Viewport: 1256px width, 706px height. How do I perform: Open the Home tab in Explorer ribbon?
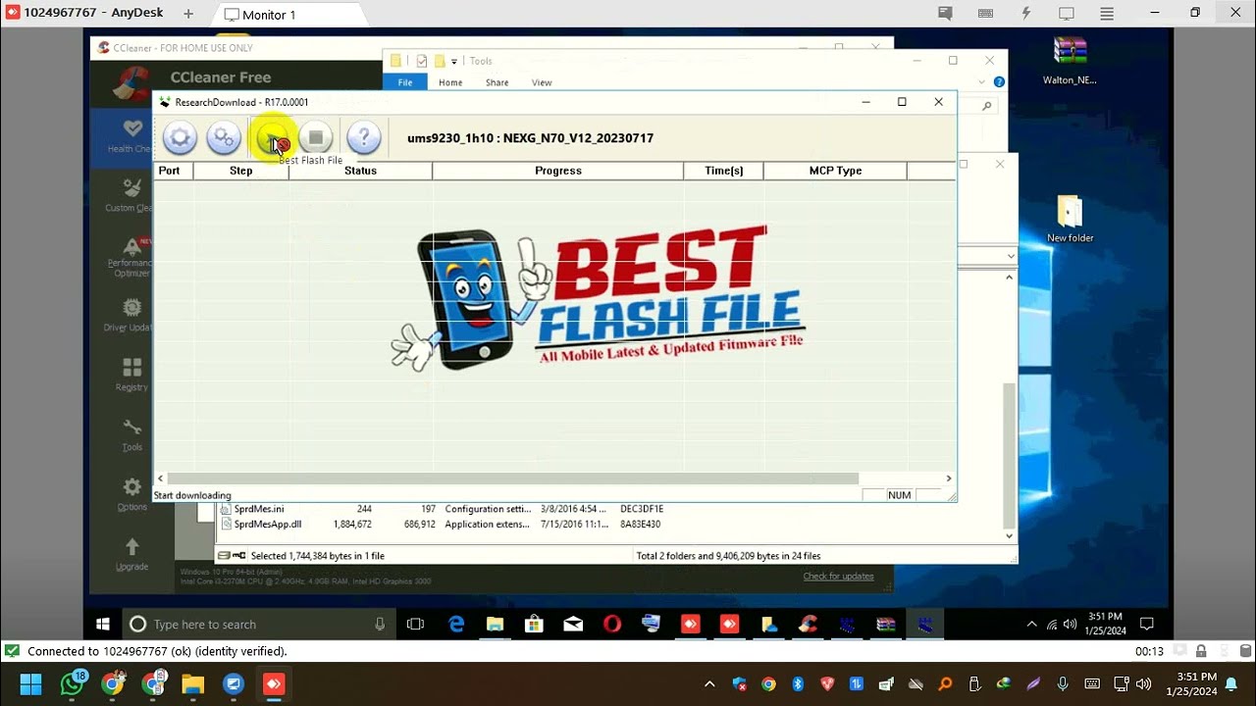[450, 82]
